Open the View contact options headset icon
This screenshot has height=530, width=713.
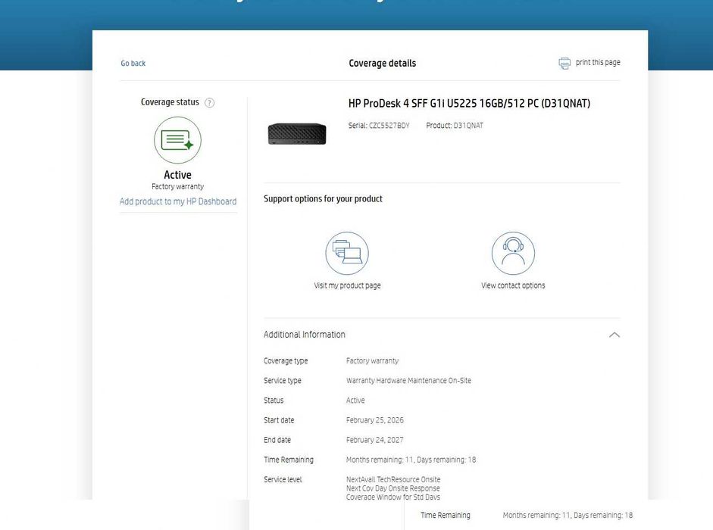click(x=513, y=253)
